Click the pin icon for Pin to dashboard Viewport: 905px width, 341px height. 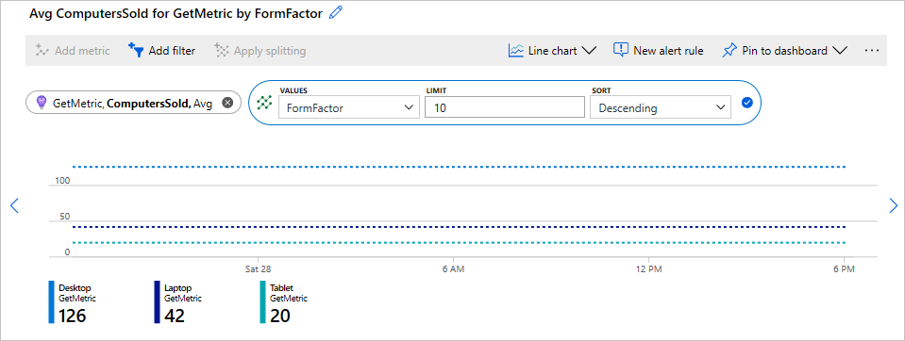[x=729, y=51]
